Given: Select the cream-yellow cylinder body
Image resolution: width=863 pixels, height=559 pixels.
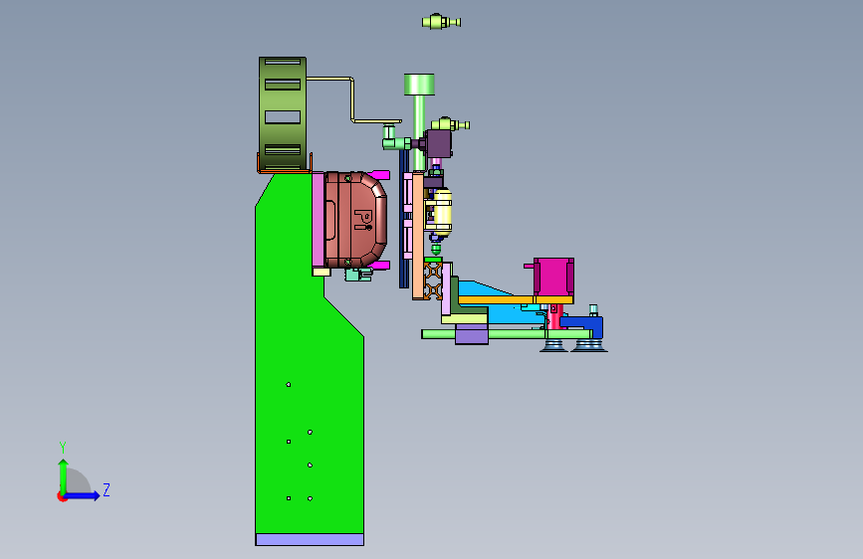Looking at the screenshot, I should pos(442,212).
